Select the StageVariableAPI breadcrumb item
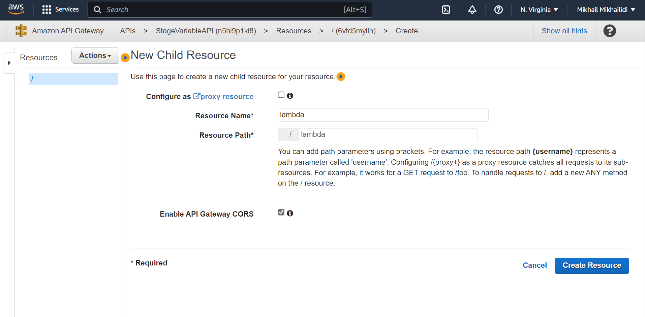The width and height of the screenshot is (645, 317). (x=206, y=31)
